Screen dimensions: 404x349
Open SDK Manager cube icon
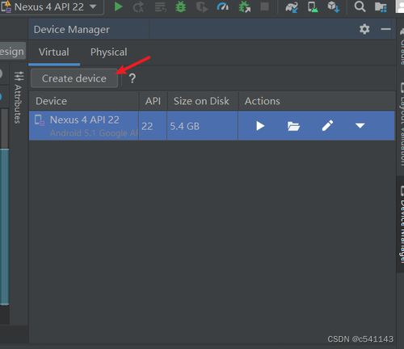[333, 6]
